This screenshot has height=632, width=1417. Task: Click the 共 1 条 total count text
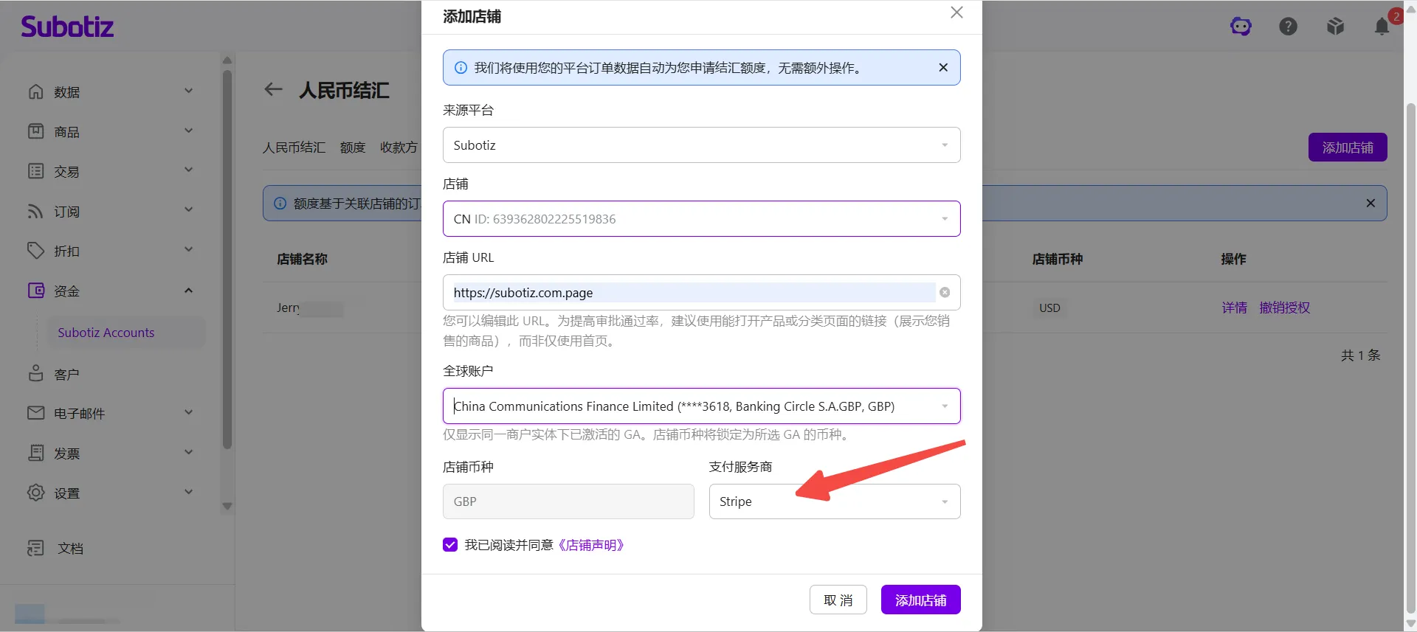pos(1360,355)
